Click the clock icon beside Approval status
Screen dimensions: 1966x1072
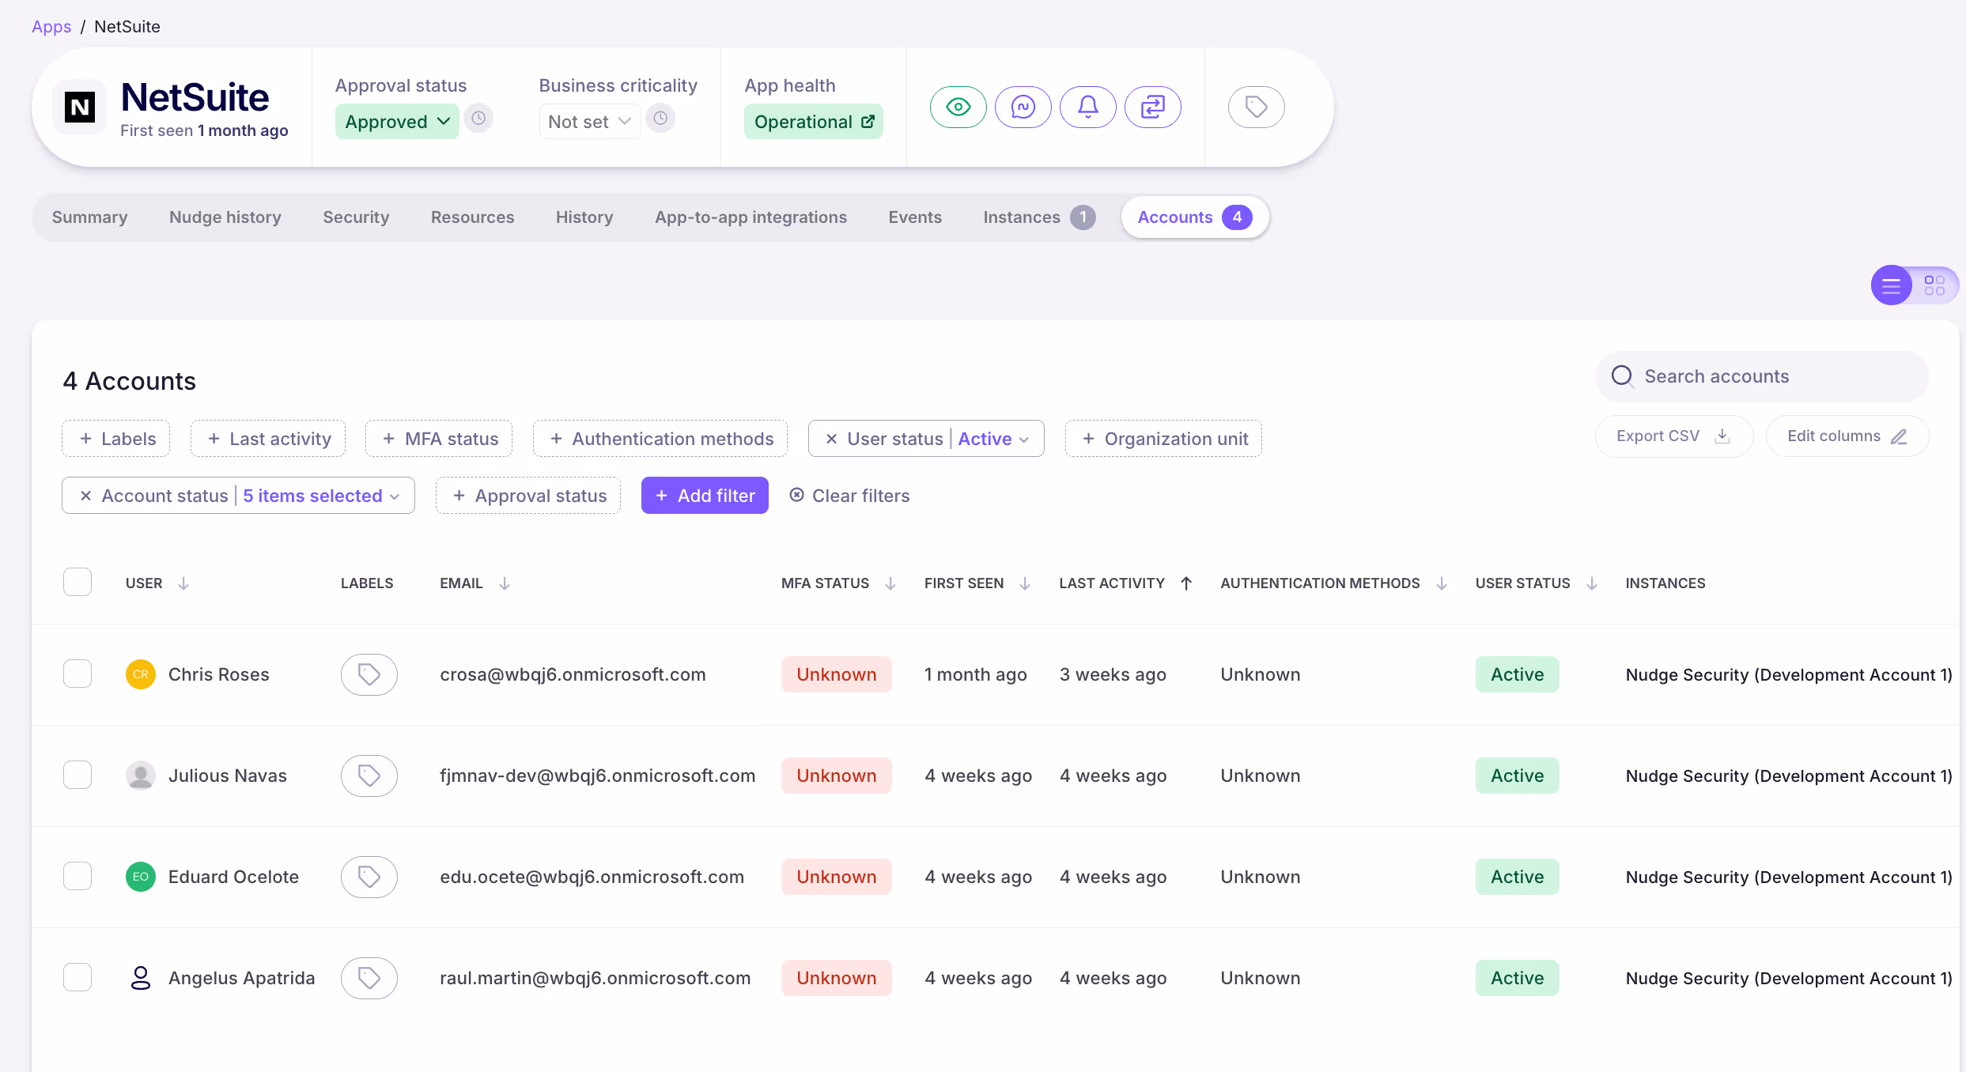[478, 118]
